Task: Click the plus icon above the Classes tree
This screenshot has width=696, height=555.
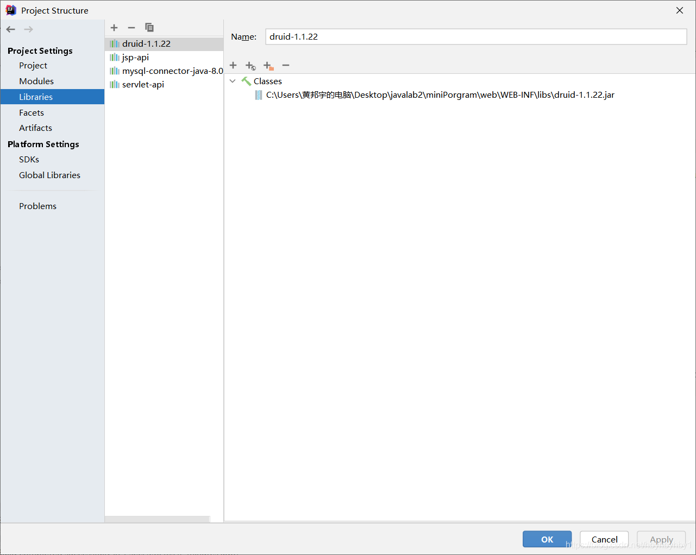Action: pyautogui.click(x=233, y=65)
